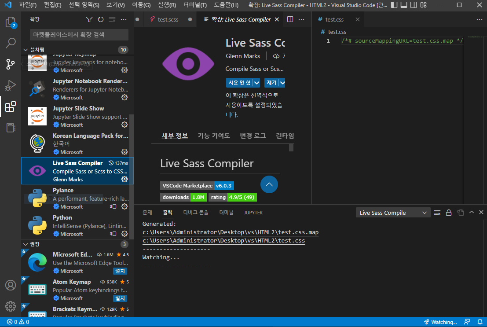
Task: Open more actions for extension editor group
Action: [x=301, y=19]
